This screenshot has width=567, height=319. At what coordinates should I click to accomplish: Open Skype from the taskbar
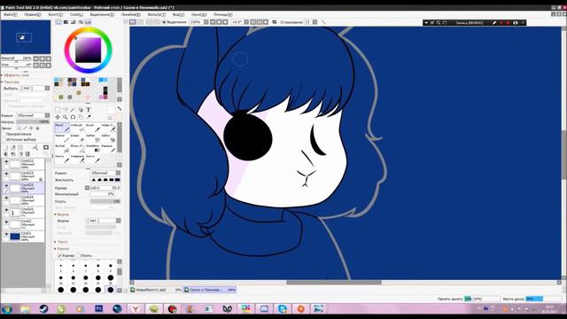point(283,309)
